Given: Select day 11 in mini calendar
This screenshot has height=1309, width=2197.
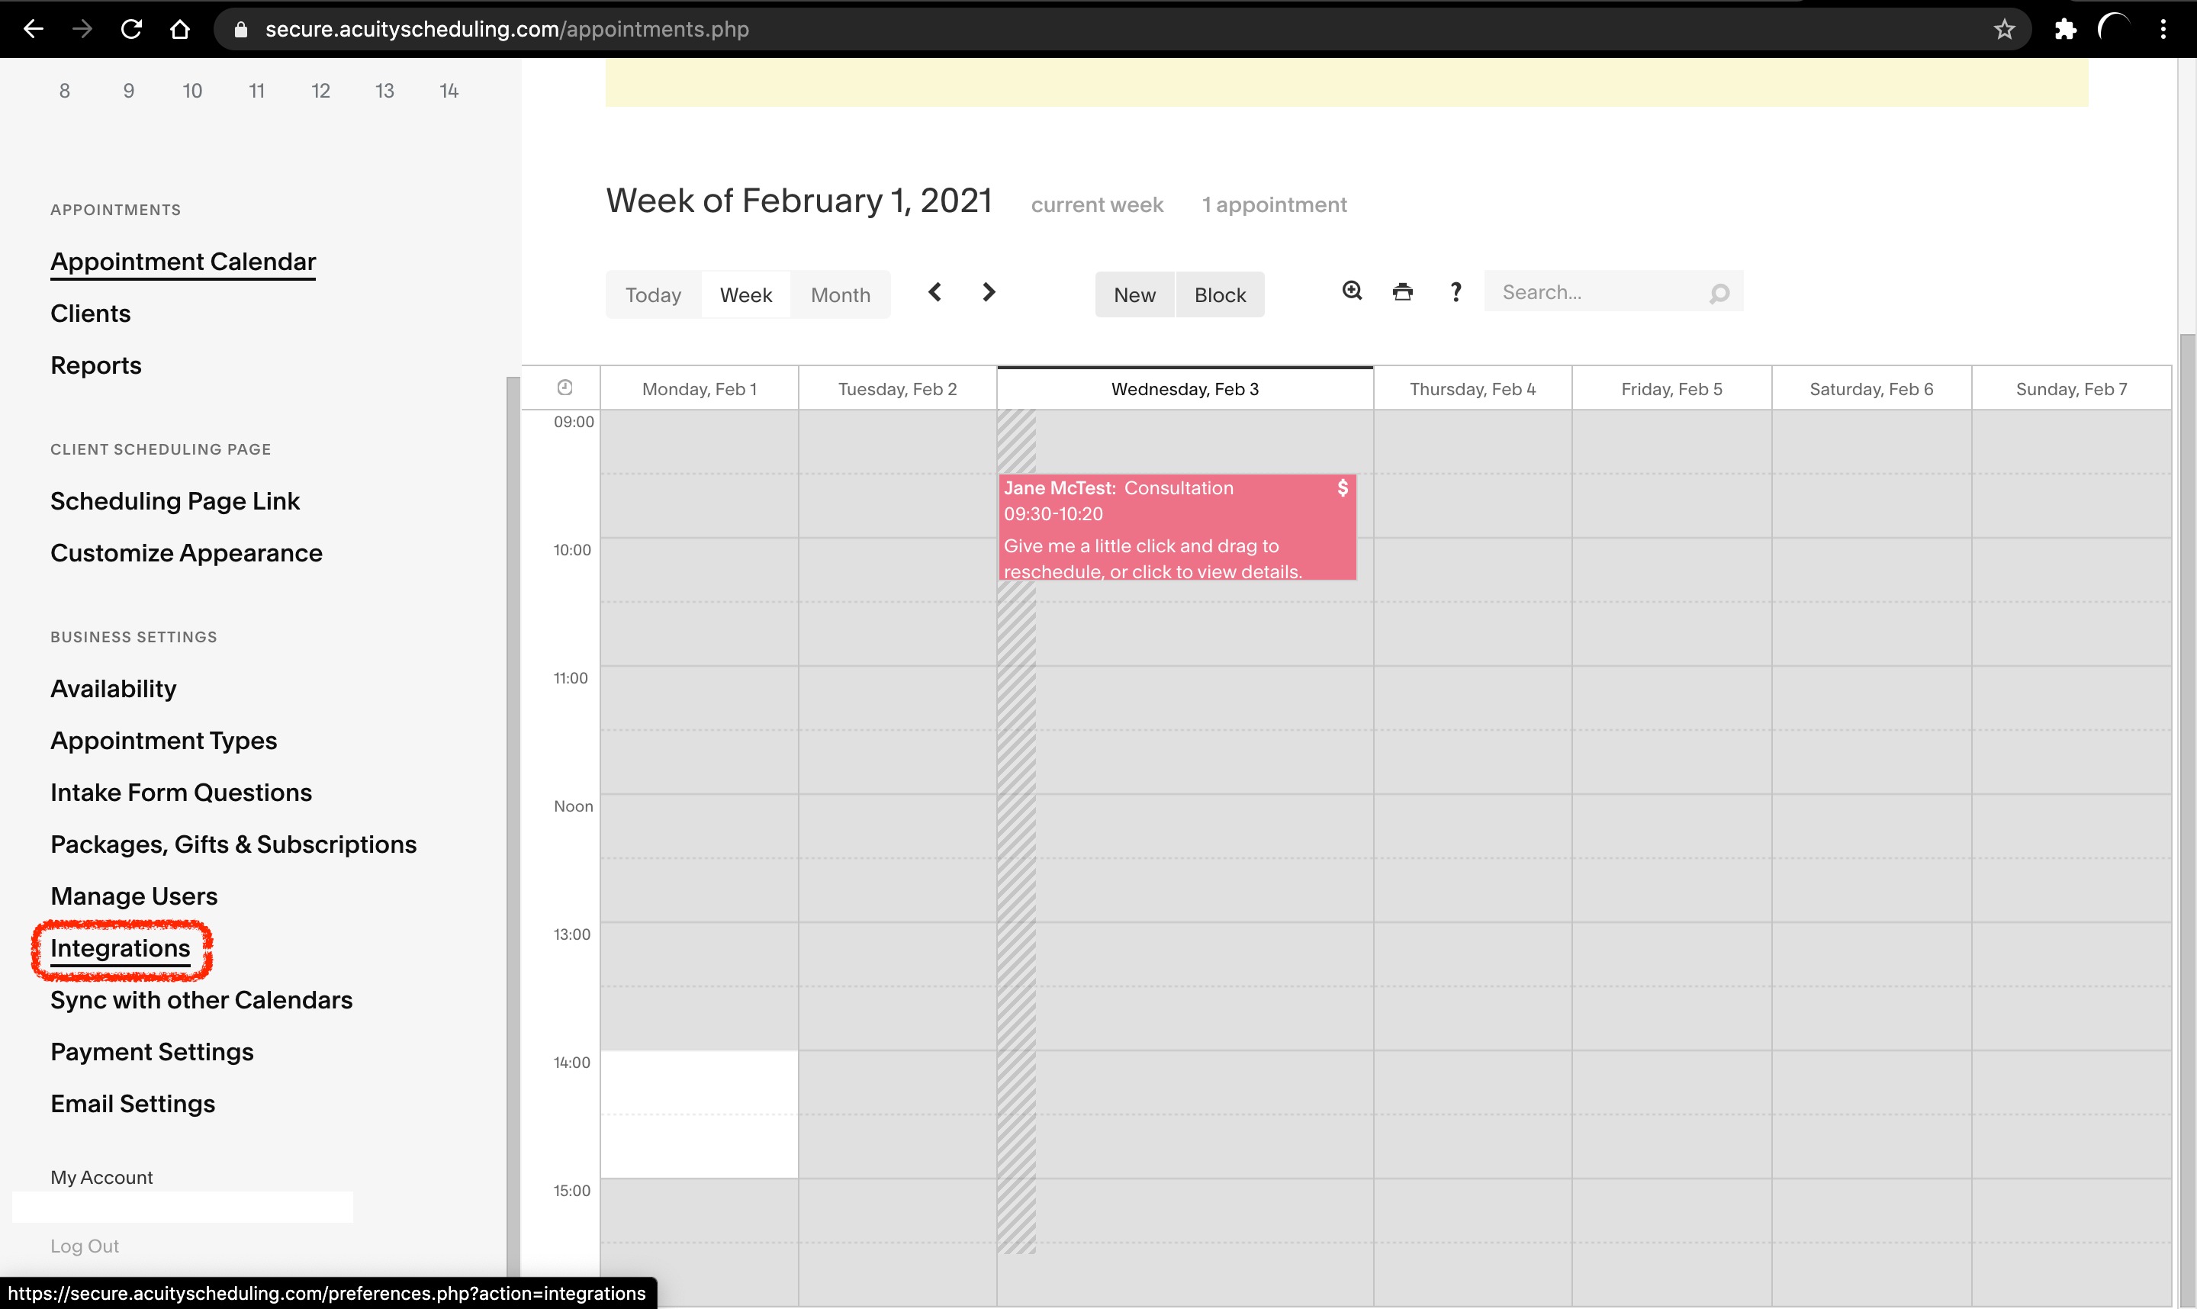Looking at the screenshot, I should click(256, 91).
